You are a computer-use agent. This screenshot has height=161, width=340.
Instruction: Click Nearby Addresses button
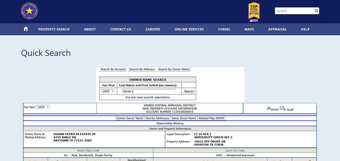coord(157,118)
